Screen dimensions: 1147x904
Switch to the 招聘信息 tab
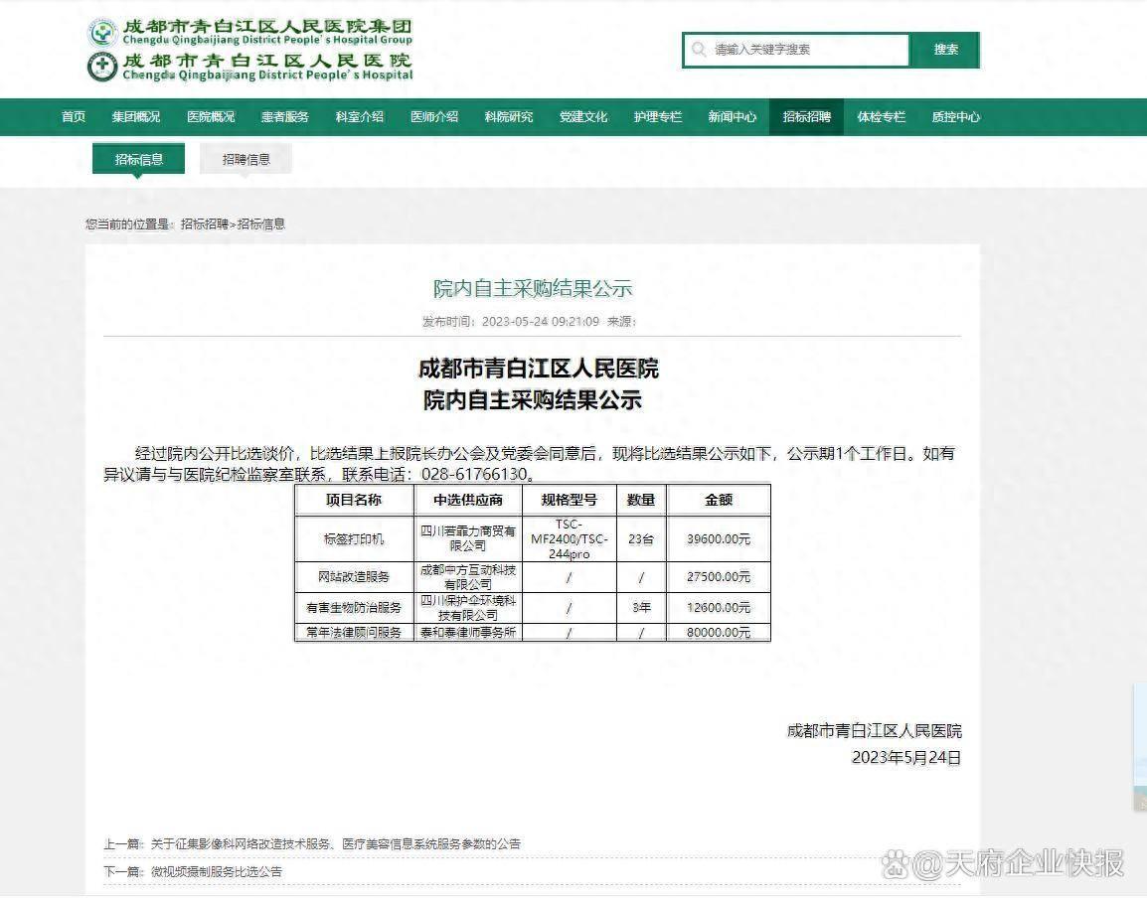click(246, 159)
